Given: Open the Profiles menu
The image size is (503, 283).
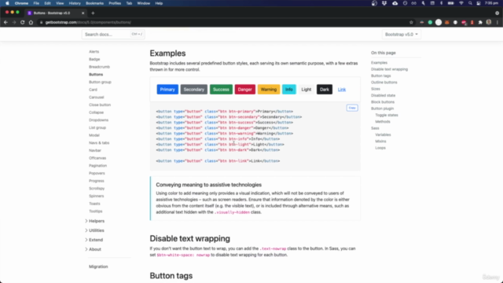Looking at the screenshot, I should (x=115, y=3).
